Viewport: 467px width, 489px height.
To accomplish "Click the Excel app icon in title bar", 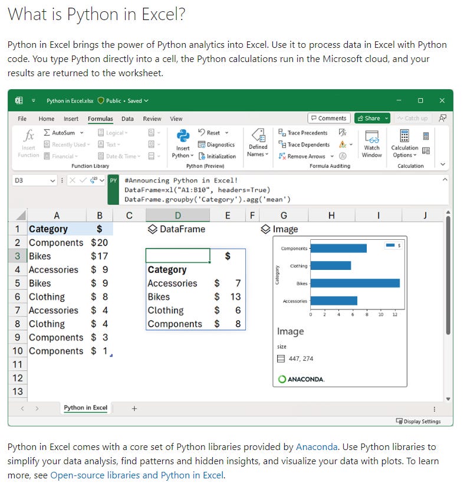I will [x=19, y=100].
